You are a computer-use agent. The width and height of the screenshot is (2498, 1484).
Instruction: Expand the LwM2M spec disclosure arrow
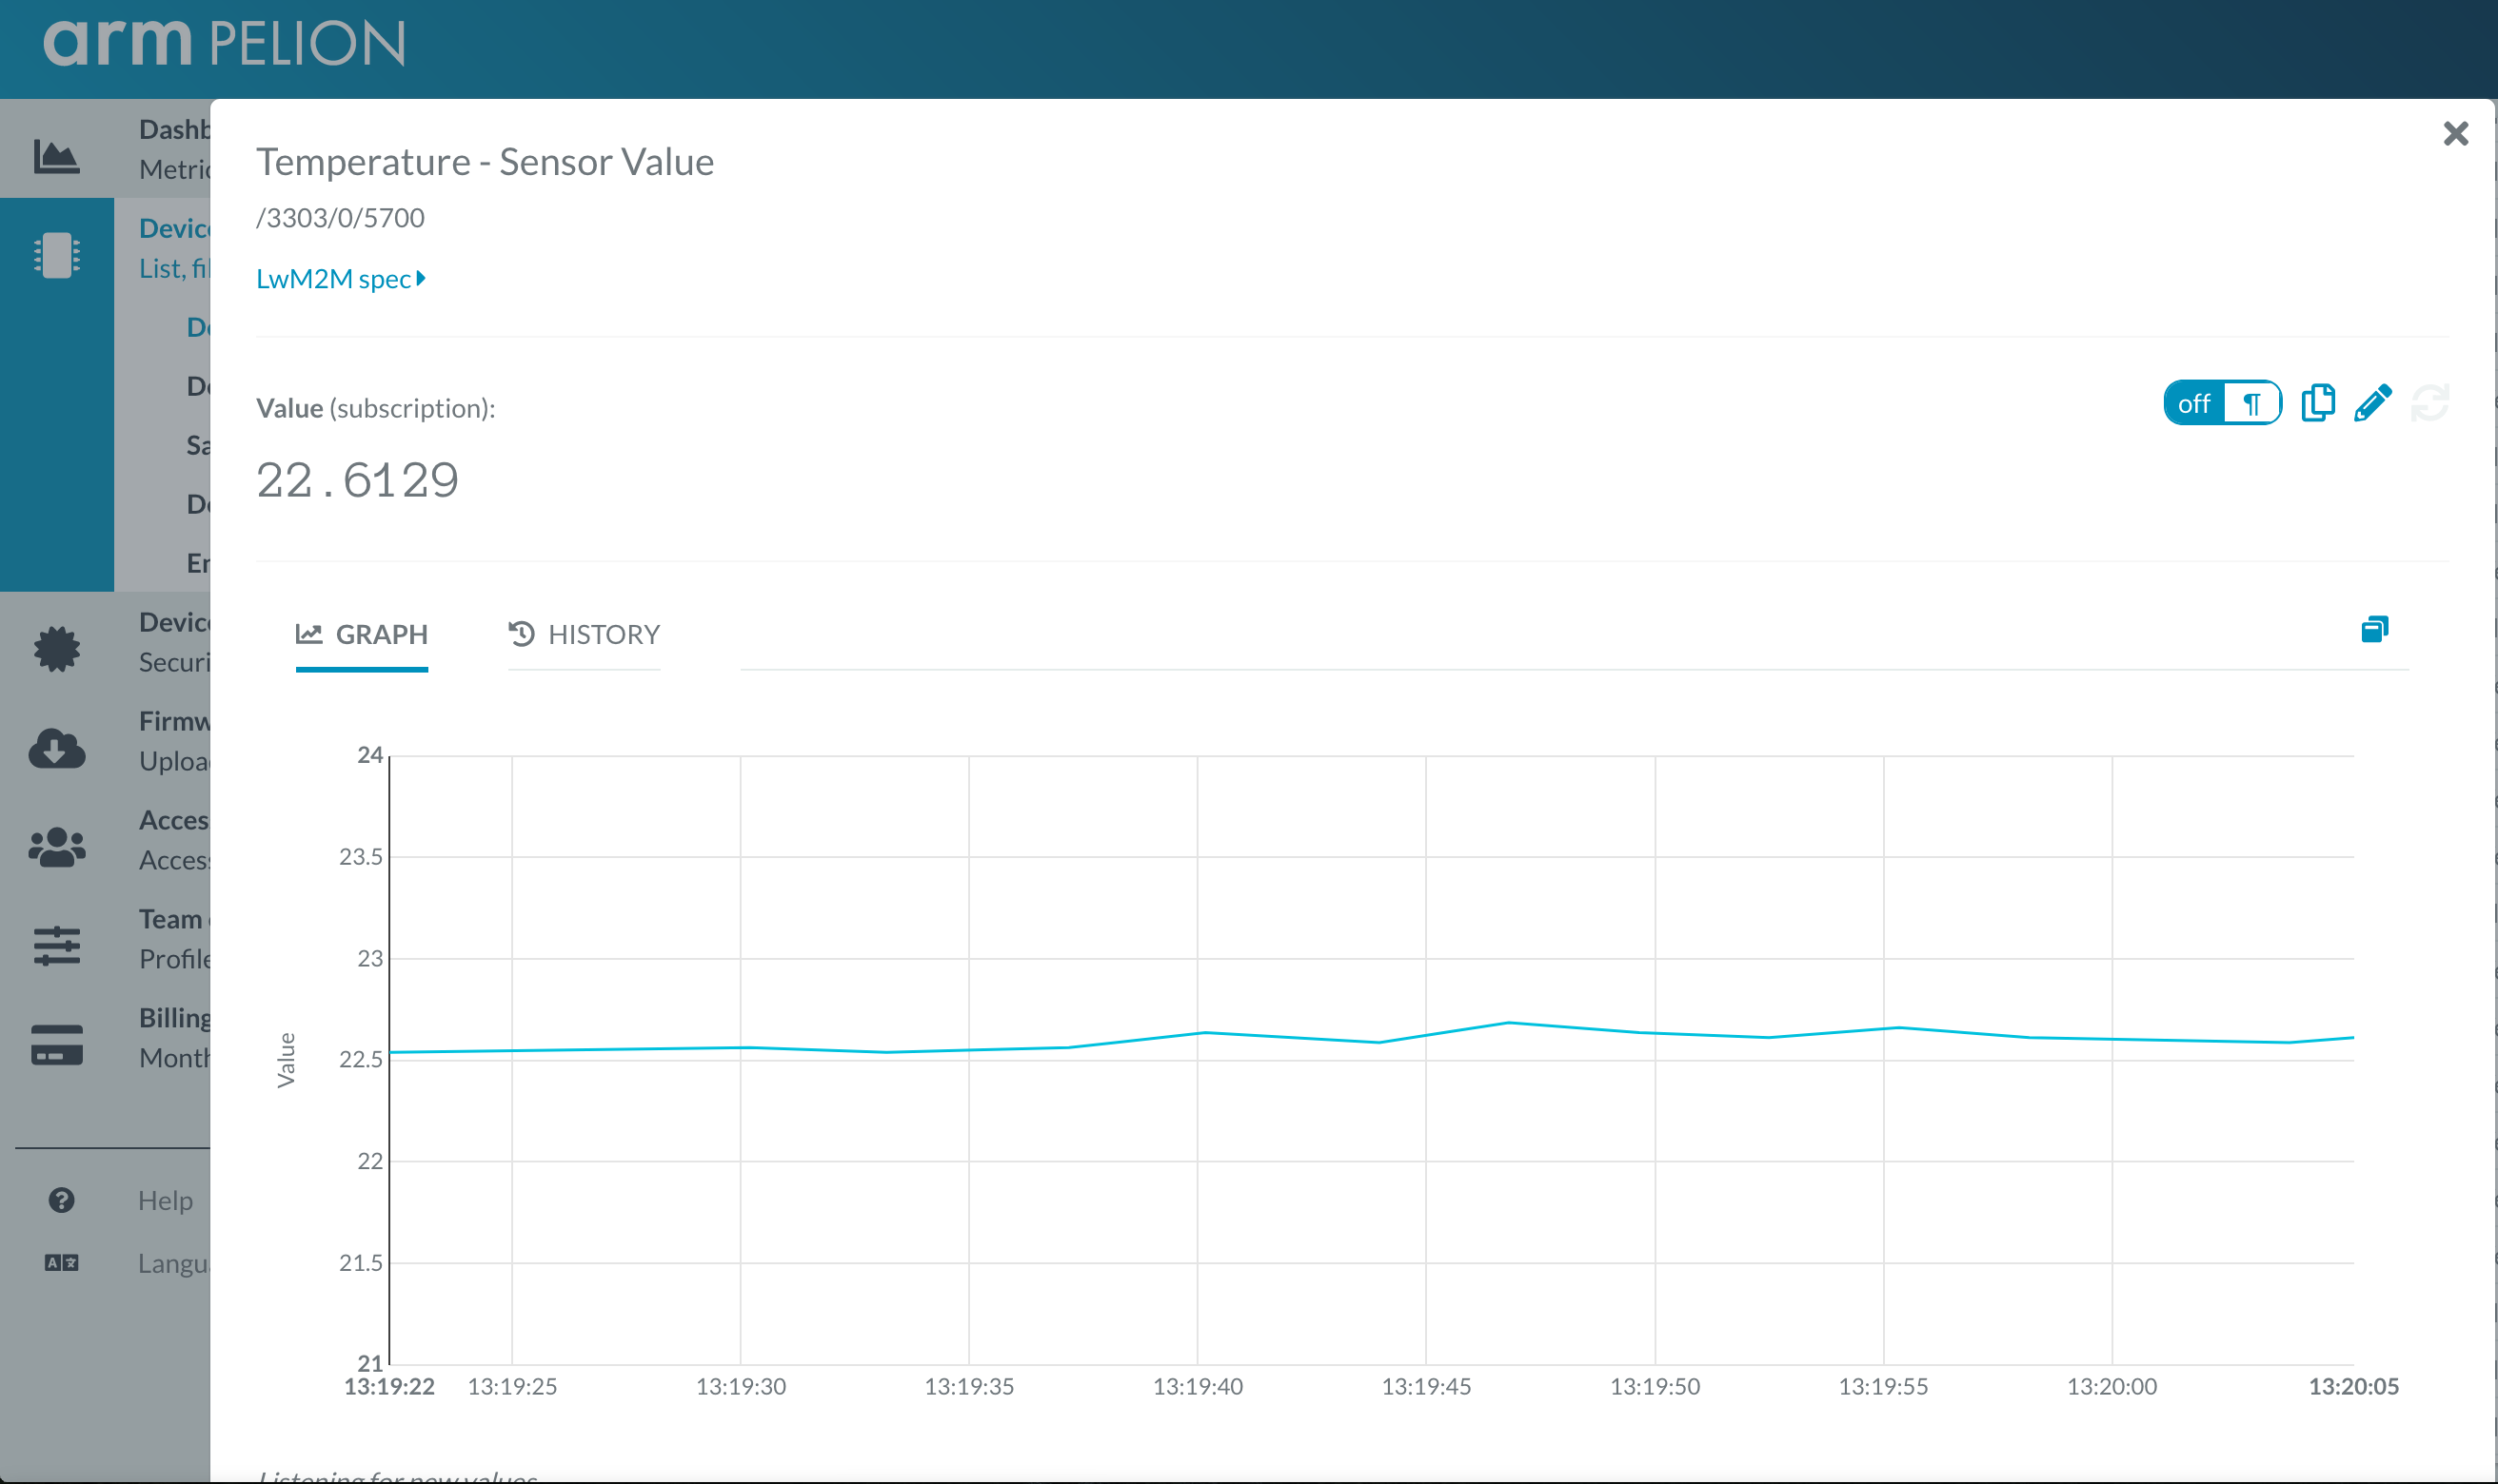point(421,278)
